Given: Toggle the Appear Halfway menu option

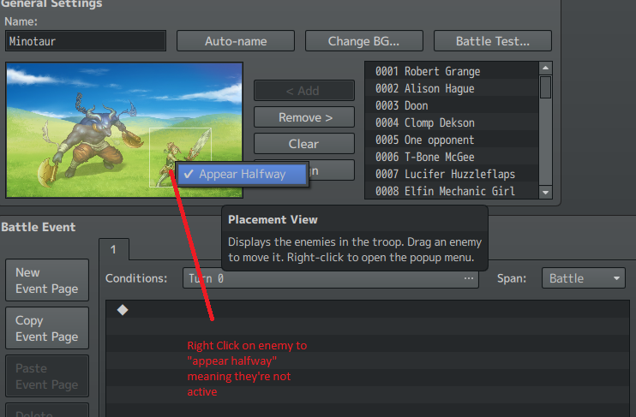Looking at the screenshot, I should point(243,175).
